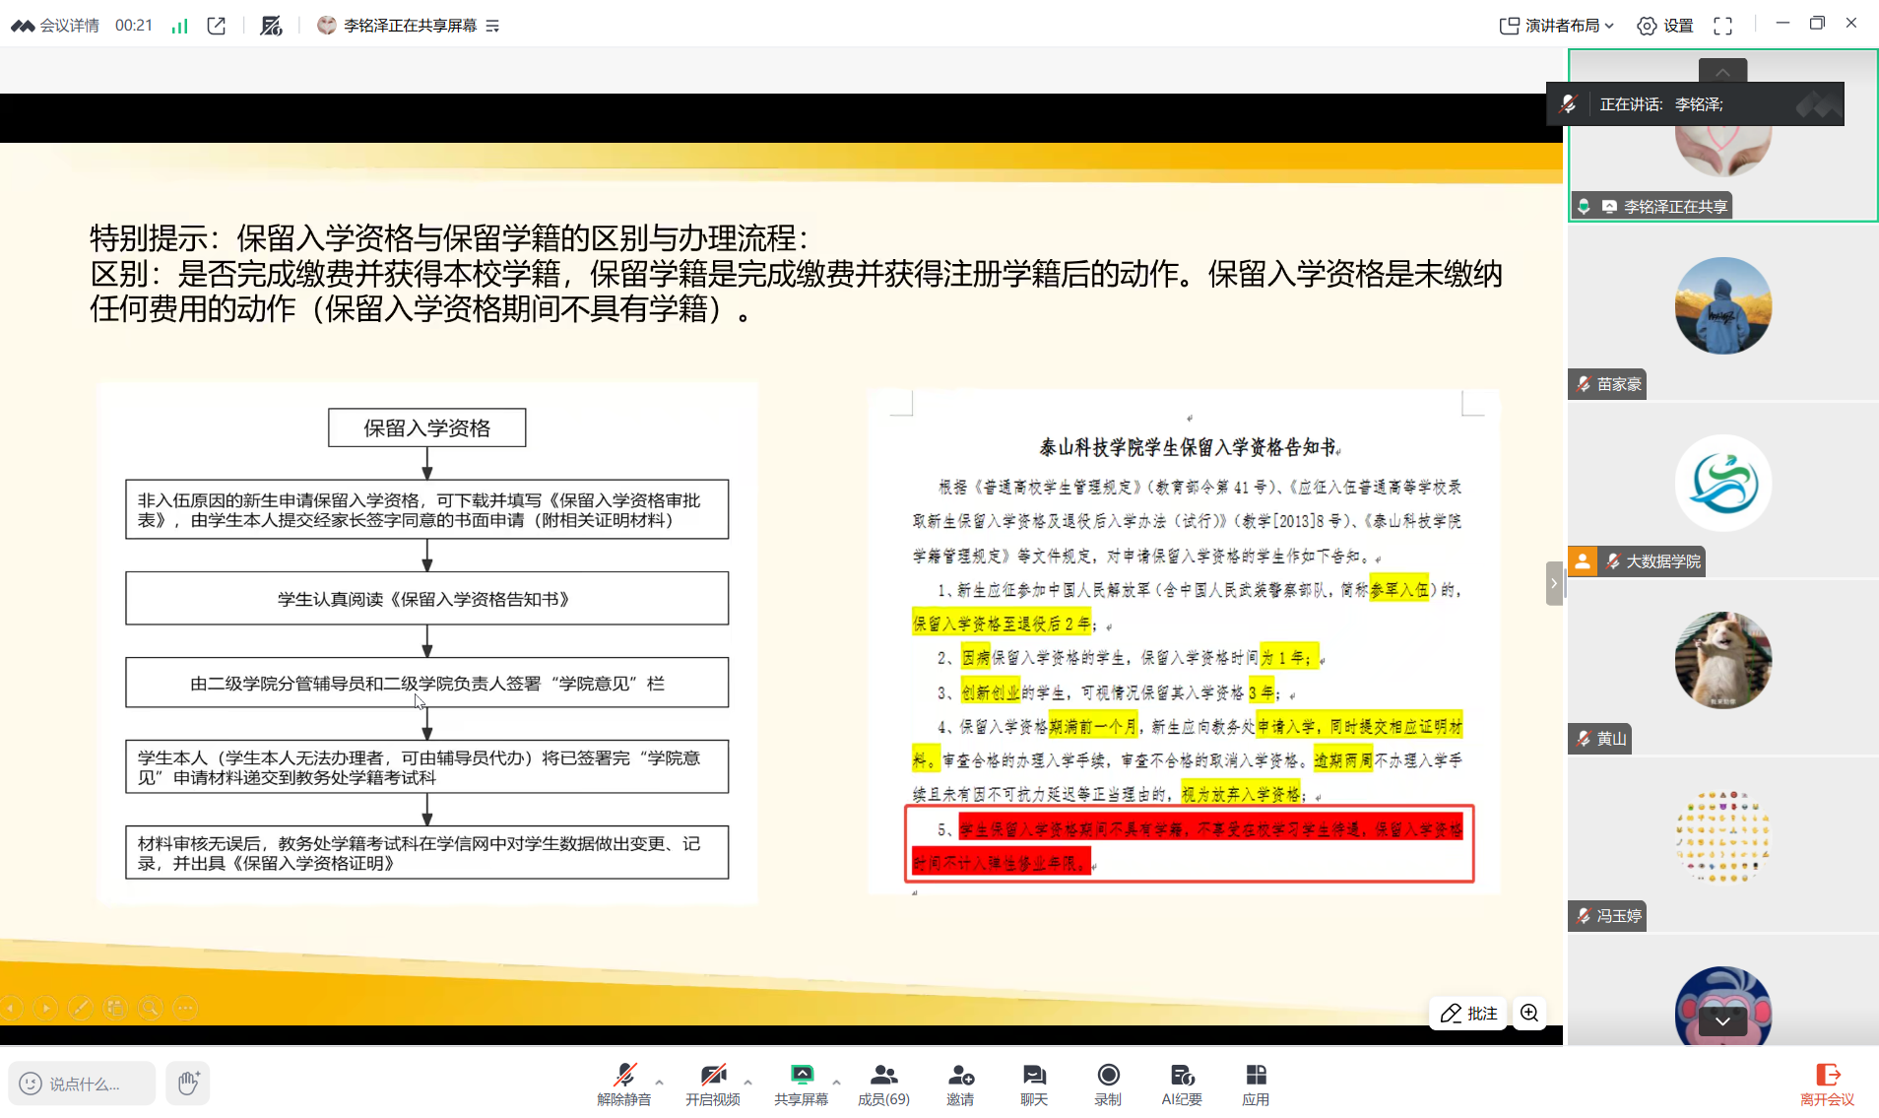This screenshot has width=1879, height=1118.
Task: Open the 演讲者布局 layout dropdown
Action: tap(1556, 26)
